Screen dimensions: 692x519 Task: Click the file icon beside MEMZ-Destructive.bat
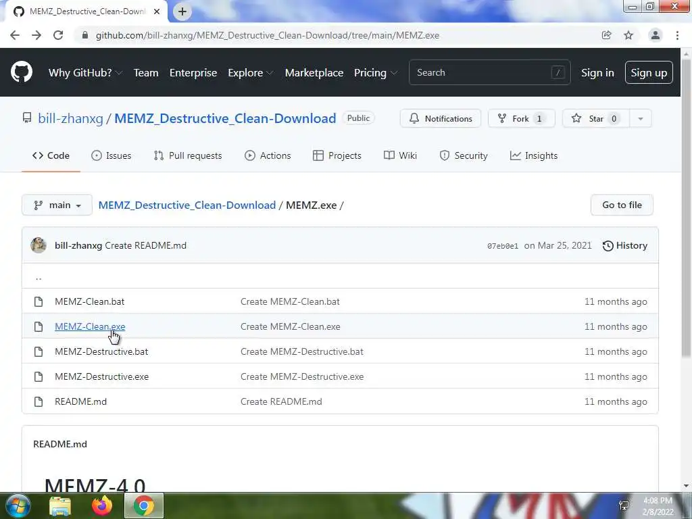point(39,351)
